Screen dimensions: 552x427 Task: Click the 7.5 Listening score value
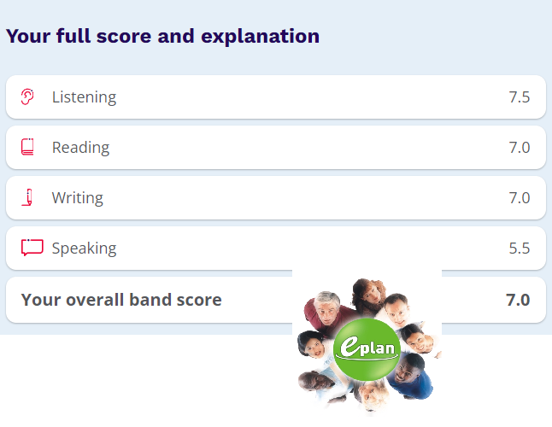click(520, 97)
